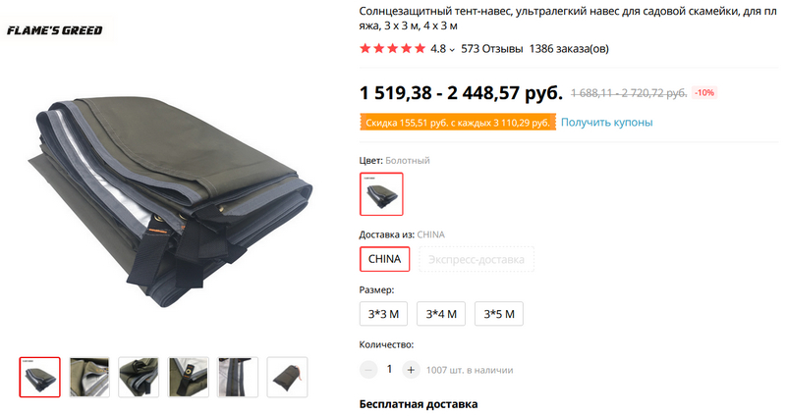Viewport: 786px width, 416px height.
Task: Click the FLAME'S GREED brand logo
Action: pyautogui.click(x=55, y=30)
